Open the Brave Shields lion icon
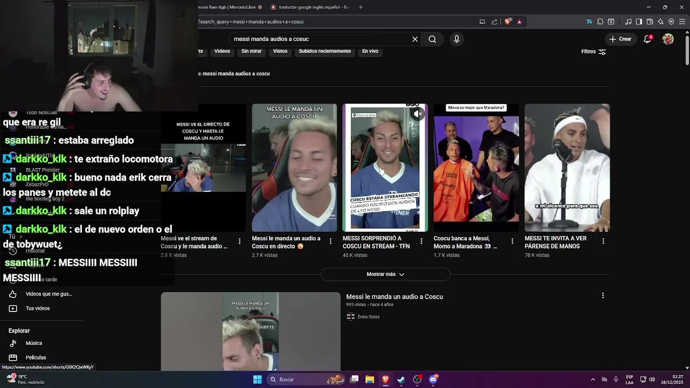The image size is (690, 388). (x=508, y=22)
